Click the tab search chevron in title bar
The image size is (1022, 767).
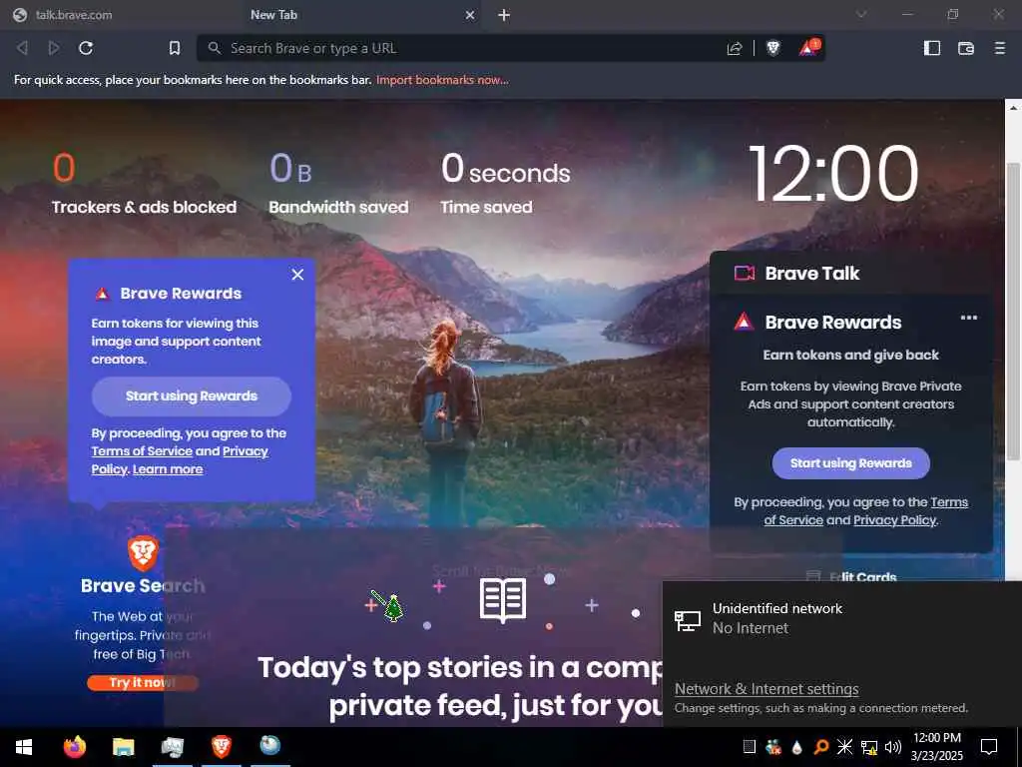point(861,14)
